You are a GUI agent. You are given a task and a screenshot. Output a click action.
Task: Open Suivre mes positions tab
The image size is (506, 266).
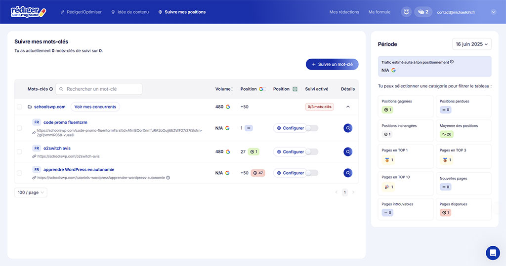182,12
